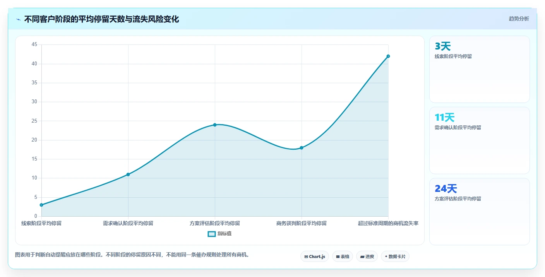The width and height of the screenshot is (545, 277).
Task: Click the y-axis tick label 25
Action: coord(34,121)
